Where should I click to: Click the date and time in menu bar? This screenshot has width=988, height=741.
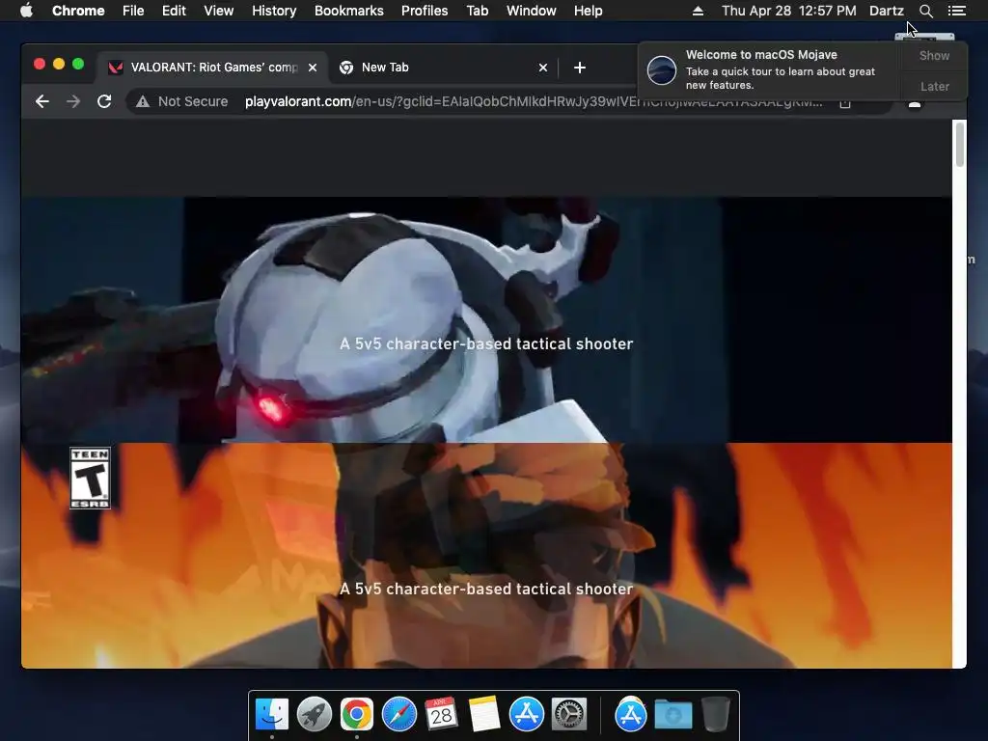coord(789,11)
